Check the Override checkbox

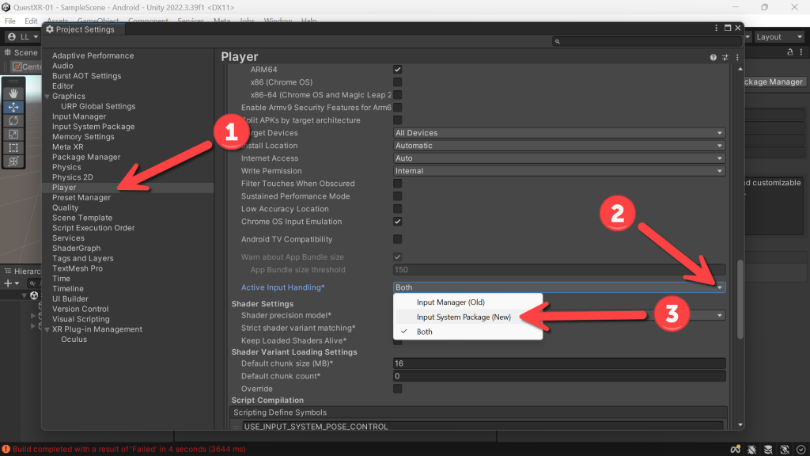pyautogui.click(x=397, y=389)
